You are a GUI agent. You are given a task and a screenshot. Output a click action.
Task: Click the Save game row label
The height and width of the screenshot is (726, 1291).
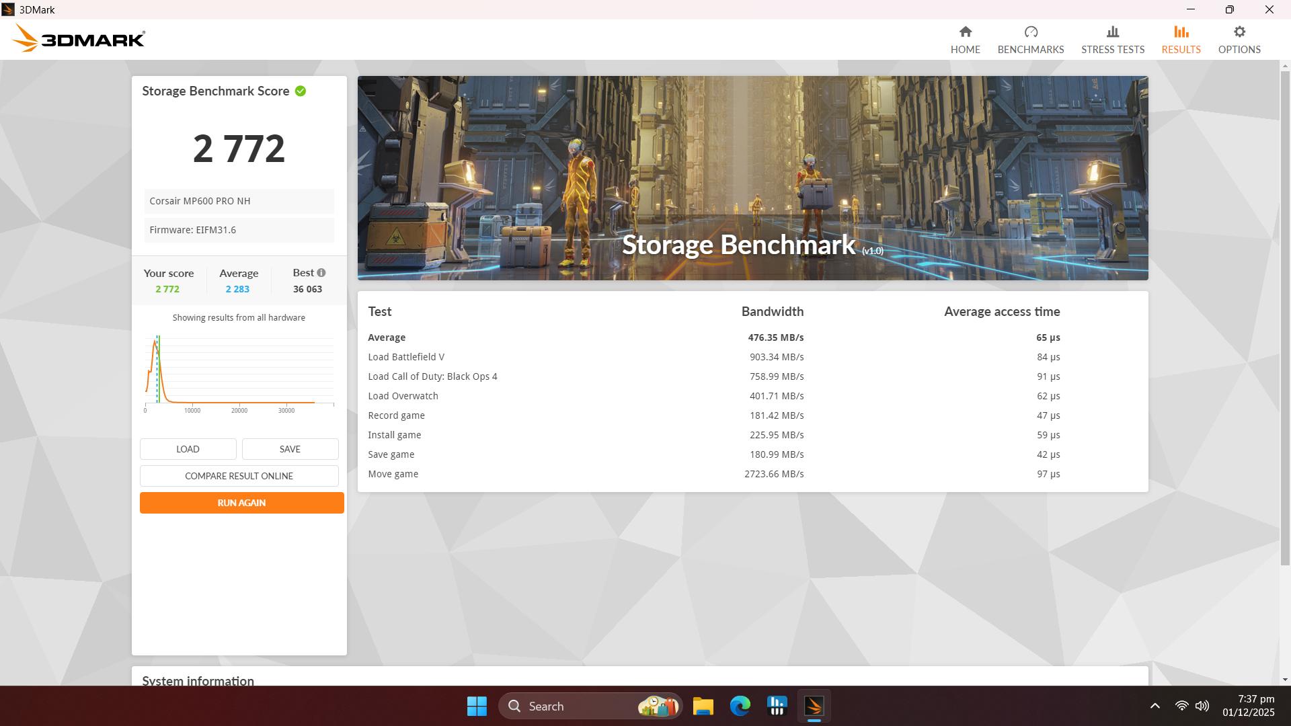coord(391,454)
